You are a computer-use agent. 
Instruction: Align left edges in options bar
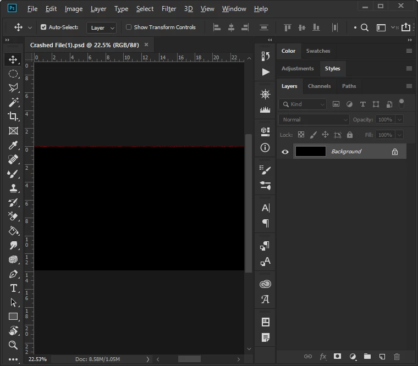pos(217,27)
